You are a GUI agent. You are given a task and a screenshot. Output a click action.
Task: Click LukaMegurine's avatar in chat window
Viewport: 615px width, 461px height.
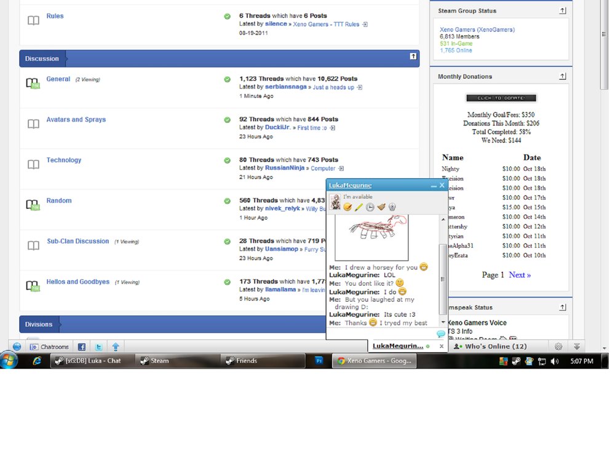[x=335, y=202]
